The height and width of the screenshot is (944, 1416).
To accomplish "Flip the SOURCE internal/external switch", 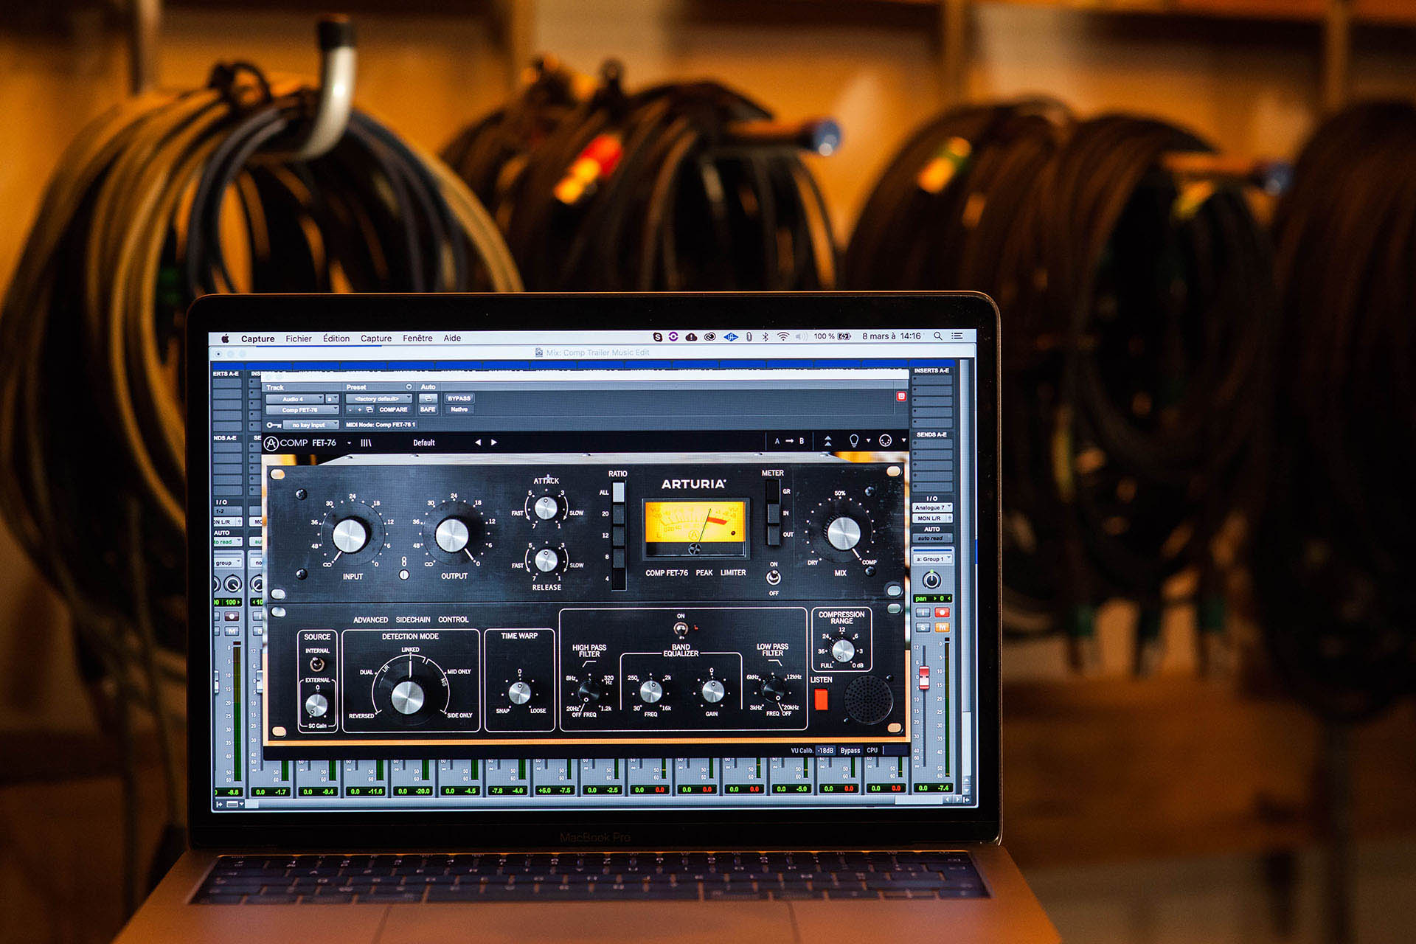I will coord(316,665).
